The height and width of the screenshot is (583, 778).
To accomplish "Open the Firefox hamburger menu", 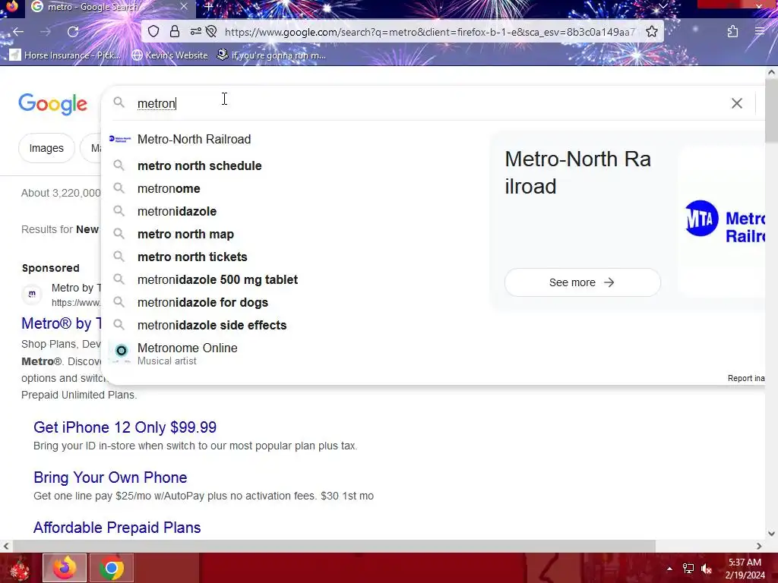I will click(760, 32).
